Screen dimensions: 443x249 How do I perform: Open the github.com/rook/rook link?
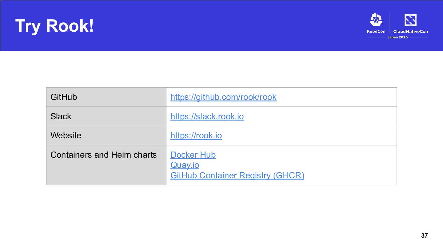point(223,97)
